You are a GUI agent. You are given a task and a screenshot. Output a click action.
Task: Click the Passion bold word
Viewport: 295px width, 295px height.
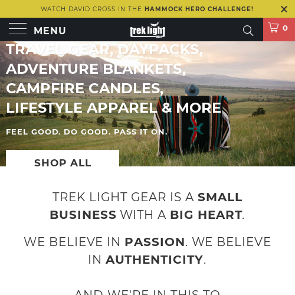coord(155,242)
